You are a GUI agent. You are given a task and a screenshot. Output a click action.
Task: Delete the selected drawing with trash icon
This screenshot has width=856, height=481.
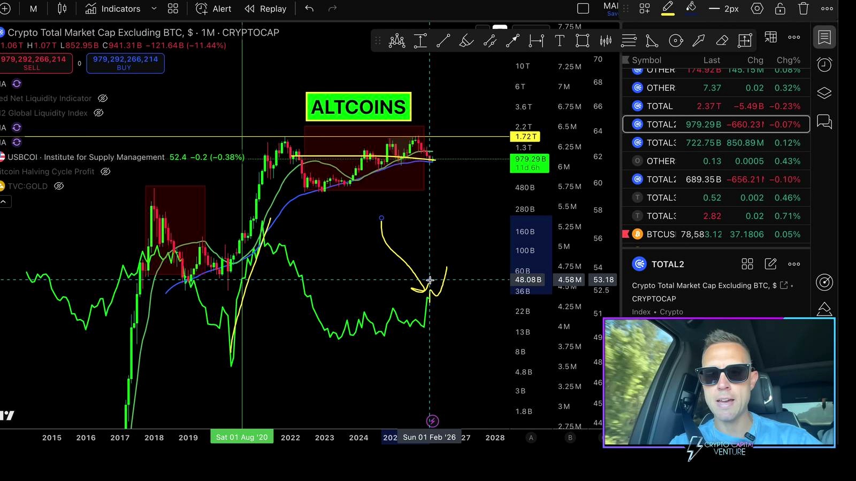(804, 9)
